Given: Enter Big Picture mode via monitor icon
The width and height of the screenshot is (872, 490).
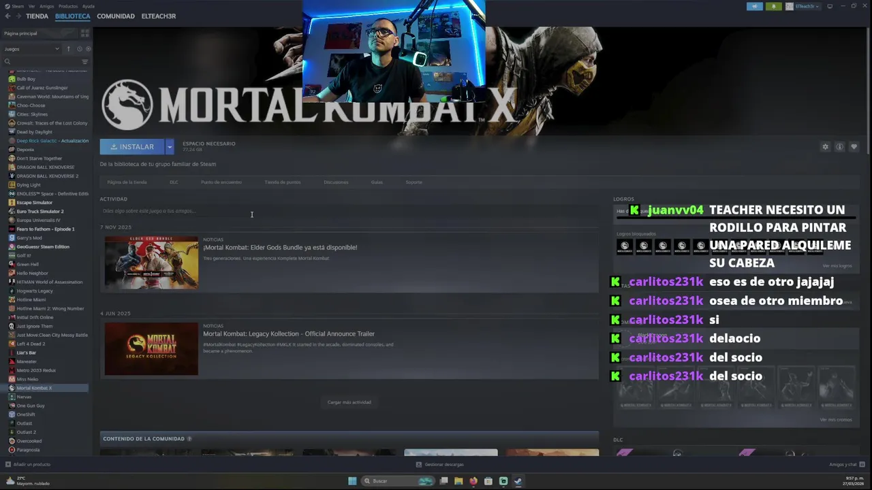Looking at the screenshot, I should 830,6.
